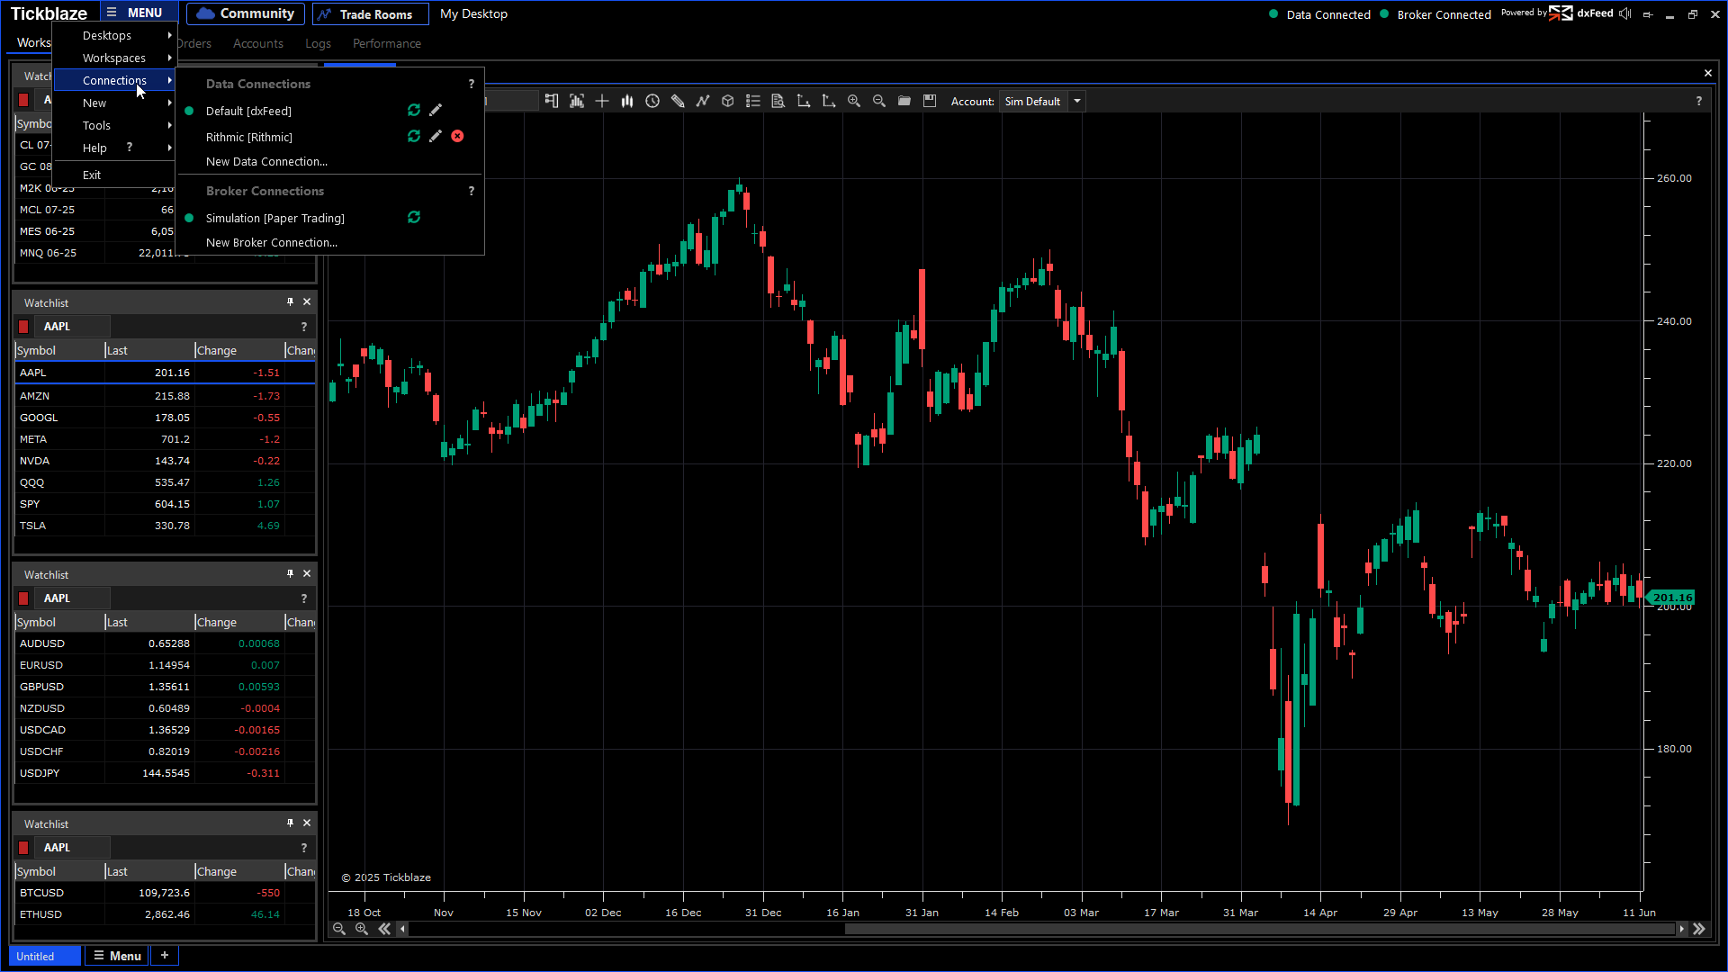The width and height of the screenshot is (1728, 972).
Task: Click New Broker Connection...
Action: click(x=272, y=242)
